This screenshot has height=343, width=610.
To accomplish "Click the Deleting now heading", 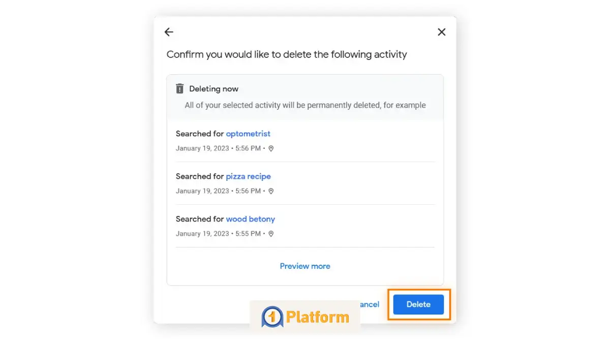I will [213, 88].
